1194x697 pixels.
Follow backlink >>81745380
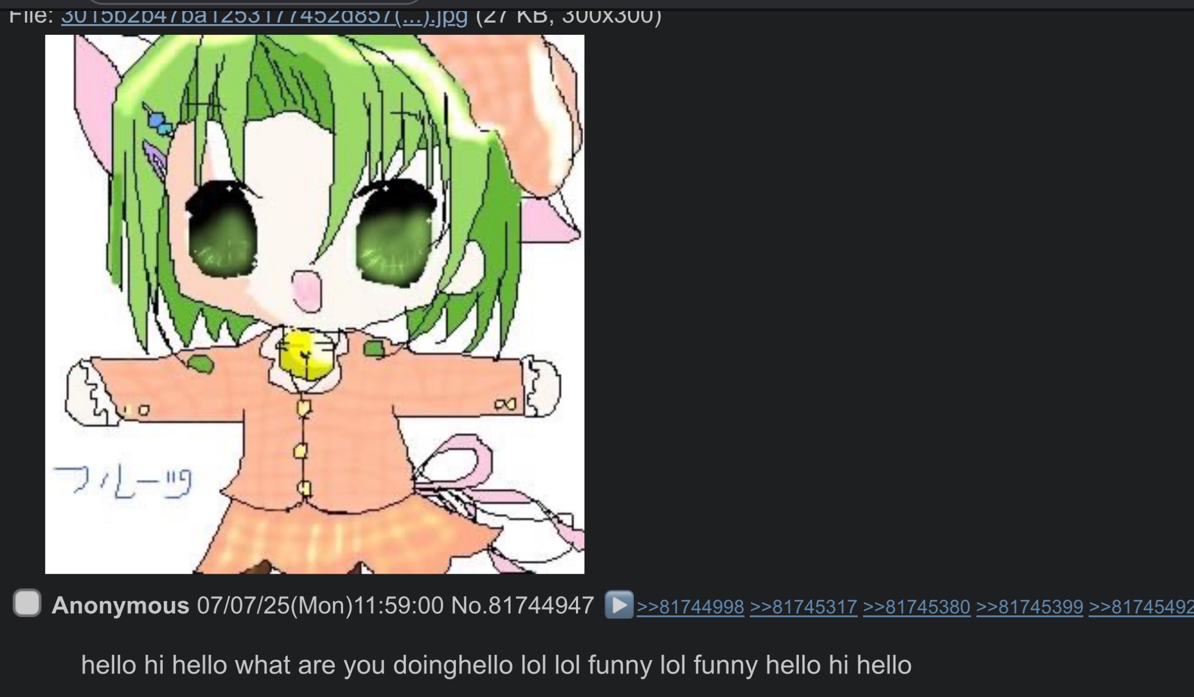click(x=917, y=607)
